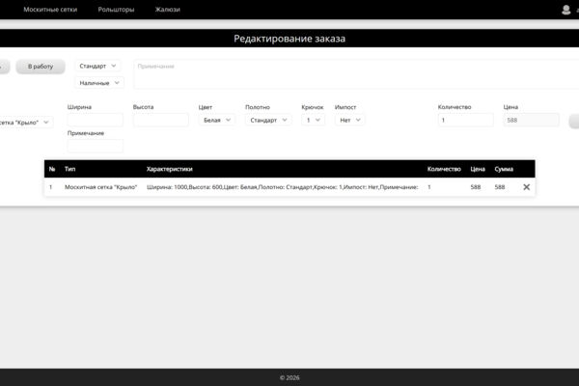579x386 pixels.
Task: Click the Цена field showing 588
Action: (x=531, y=120)
